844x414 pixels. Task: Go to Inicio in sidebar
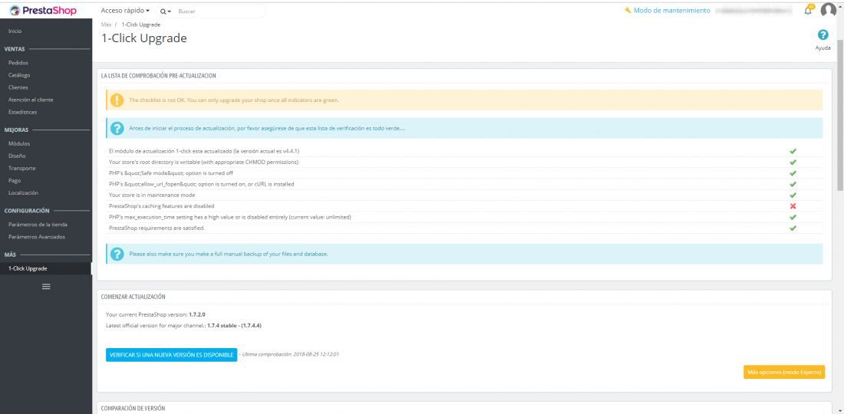pos(15,31)
